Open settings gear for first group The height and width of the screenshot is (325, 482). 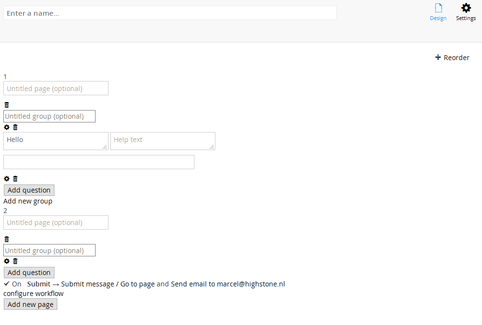(x=7, y=127)
